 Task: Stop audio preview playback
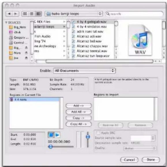click(x=51, y=135)
